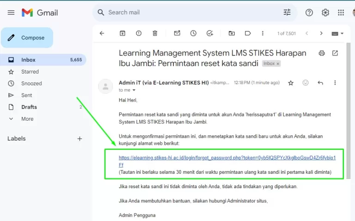Remove the Inbox label tag
The width and height of the screenshot is (355, 221).
click(278, 64)
